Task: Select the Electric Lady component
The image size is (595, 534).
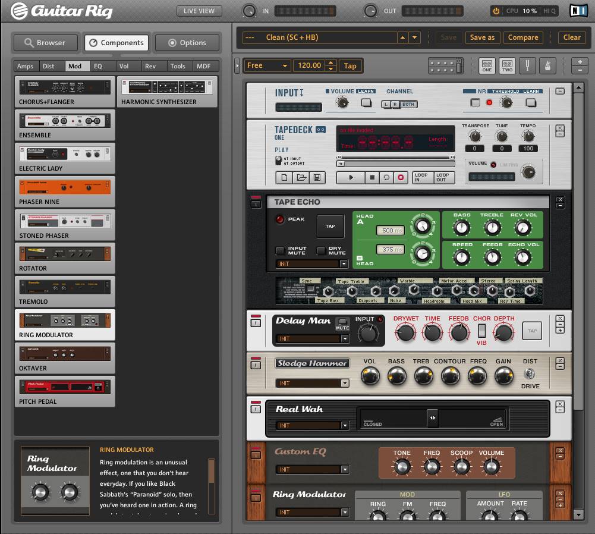Action: click(x=65, y=158)
